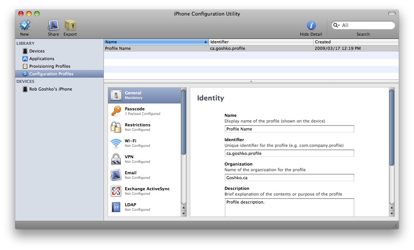Screen dimensions: 414x250
Task: Select Devices in the Library sidebar
Action: click(x=59, y=51)
